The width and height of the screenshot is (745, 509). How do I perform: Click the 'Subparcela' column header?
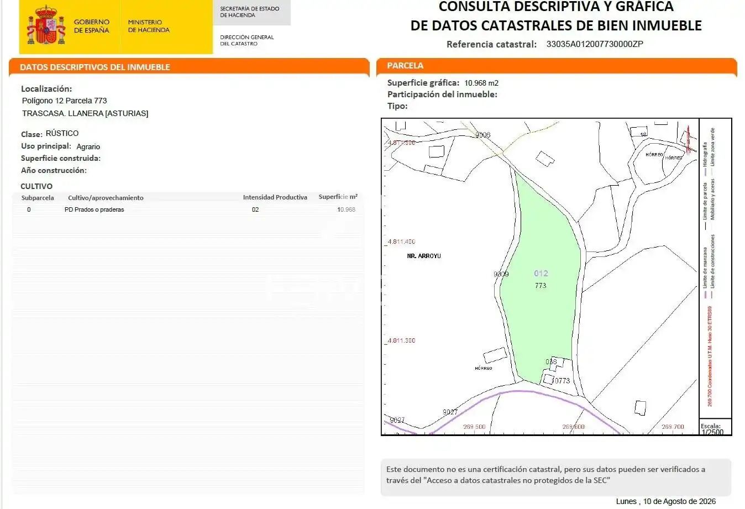[38, 198]
